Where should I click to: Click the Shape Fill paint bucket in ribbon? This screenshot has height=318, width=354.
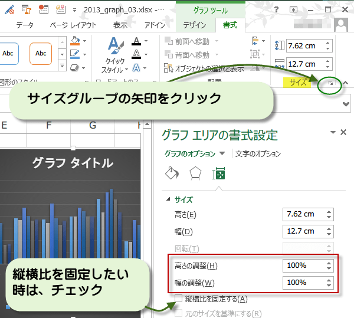click(x=74, y=41)
